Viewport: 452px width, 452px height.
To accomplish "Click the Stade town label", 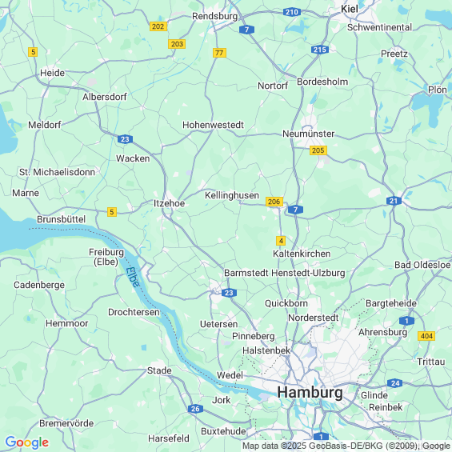I will [159, 370].
